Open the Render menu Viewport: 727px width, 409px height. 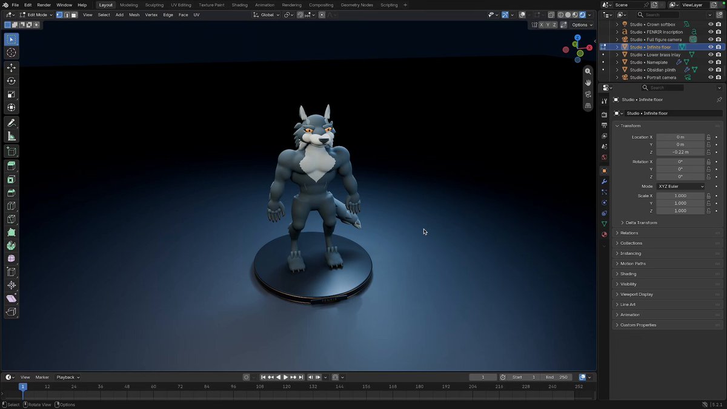tap(44, 5)
